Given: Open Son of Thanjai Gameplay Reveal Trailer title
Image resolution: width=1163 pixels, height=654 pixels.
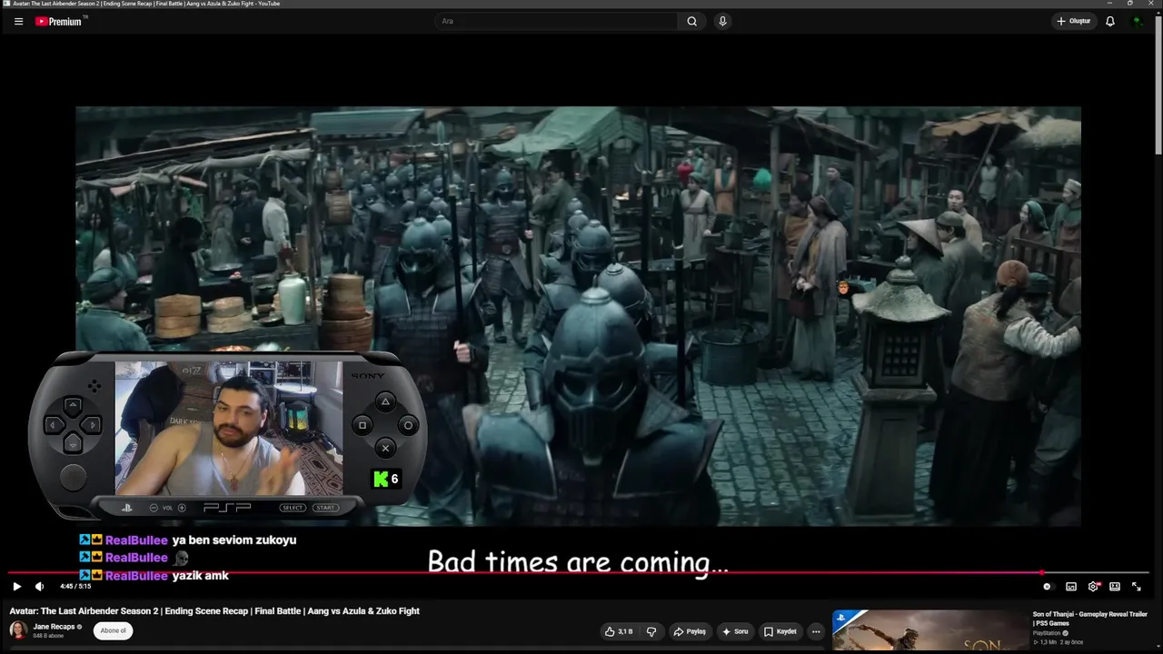Looking at the screenshot, I should (1089, 619).
